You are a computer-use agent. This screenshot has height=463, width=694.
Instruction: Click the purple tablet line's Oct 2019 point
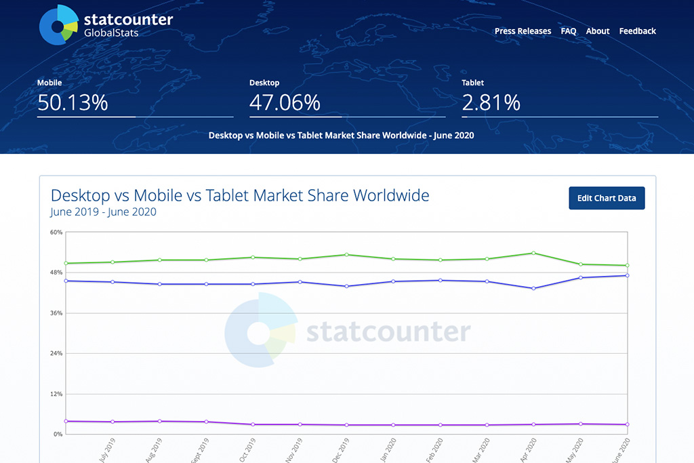pos(253,424)
